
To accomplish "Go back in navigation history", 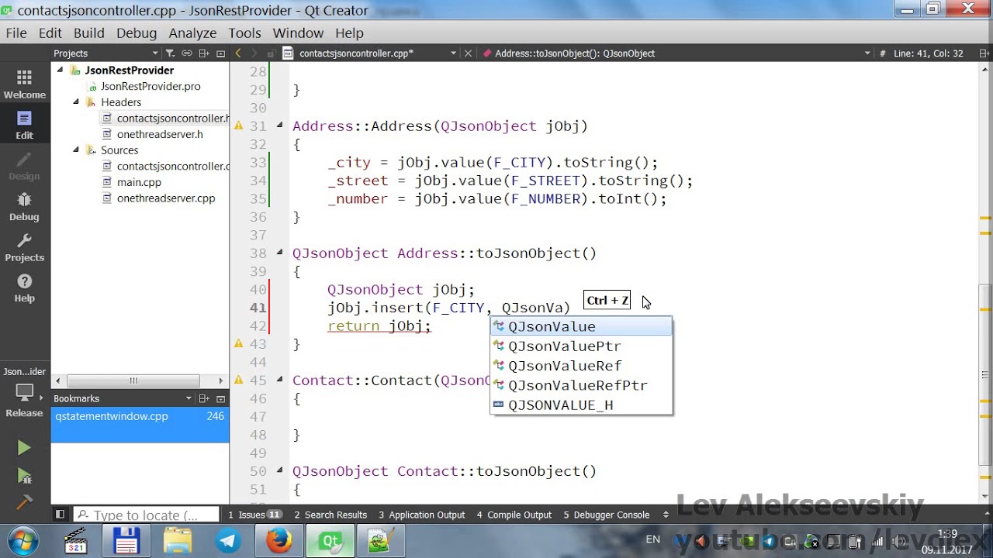I will click(238, 53).
